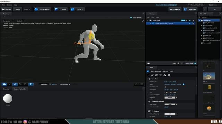The height and width of the screenshot is (124, 222).
Task: Open the File menu in title bar
Action: pyautogui.click(x=3, y=5)
